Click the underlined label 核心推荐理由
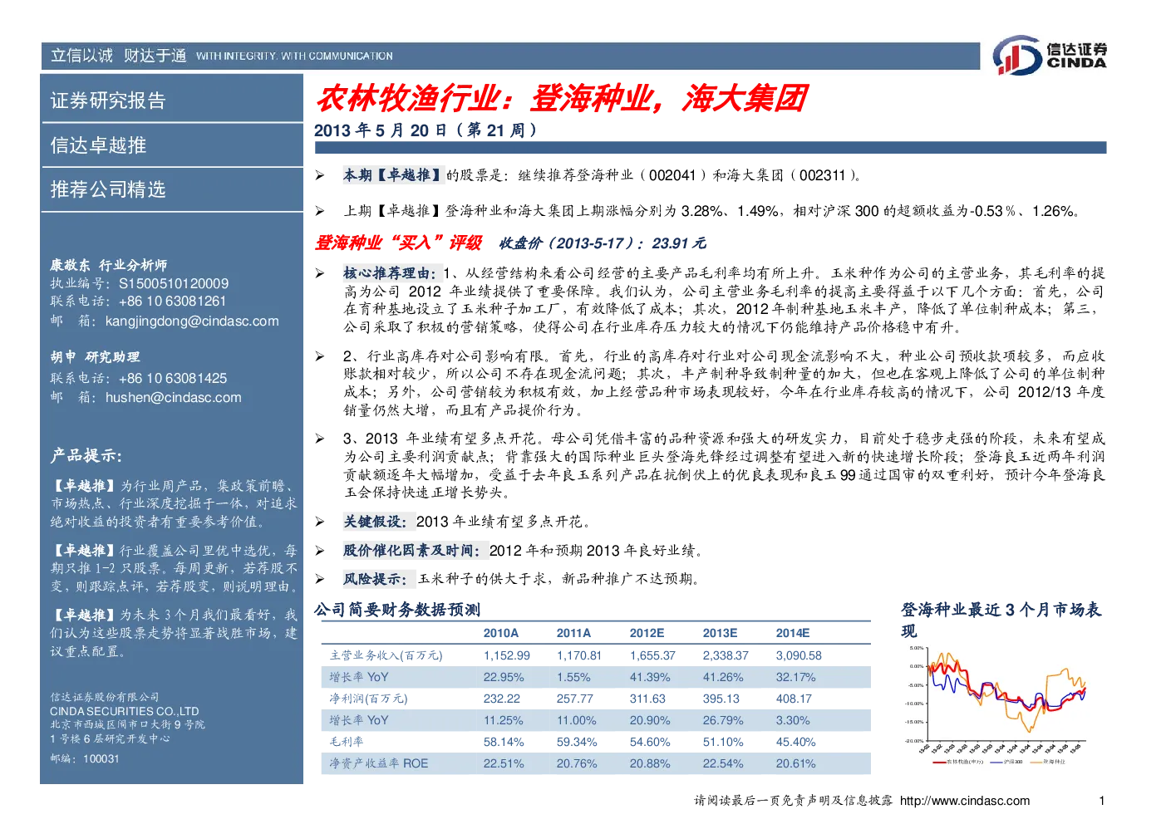1166x824 pixels. 390,273
